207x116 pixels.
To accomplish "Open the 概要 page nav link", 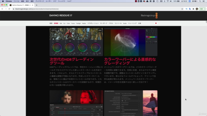I will click(x=51, y=24).
